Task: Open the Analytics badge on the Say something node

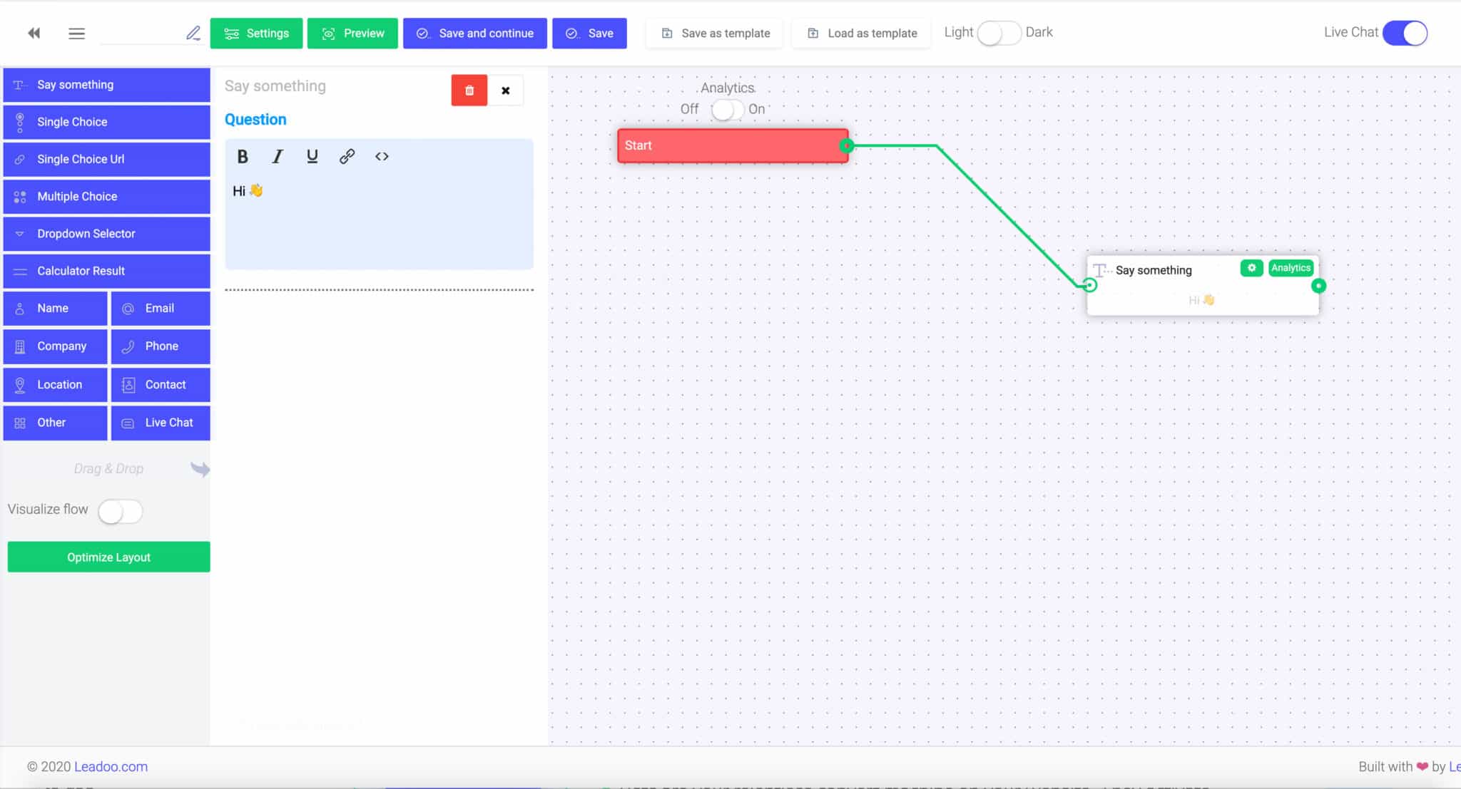Action: [1291, 267]
